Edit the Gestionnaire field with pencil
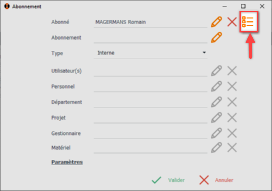 (216, 133)
